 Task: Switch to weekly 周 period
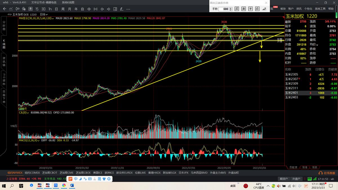pyautogui.click(x=63, y=9)
